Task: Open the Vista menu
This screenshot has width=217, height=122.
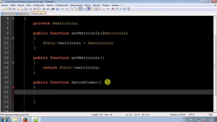Action: click(28, 5)
